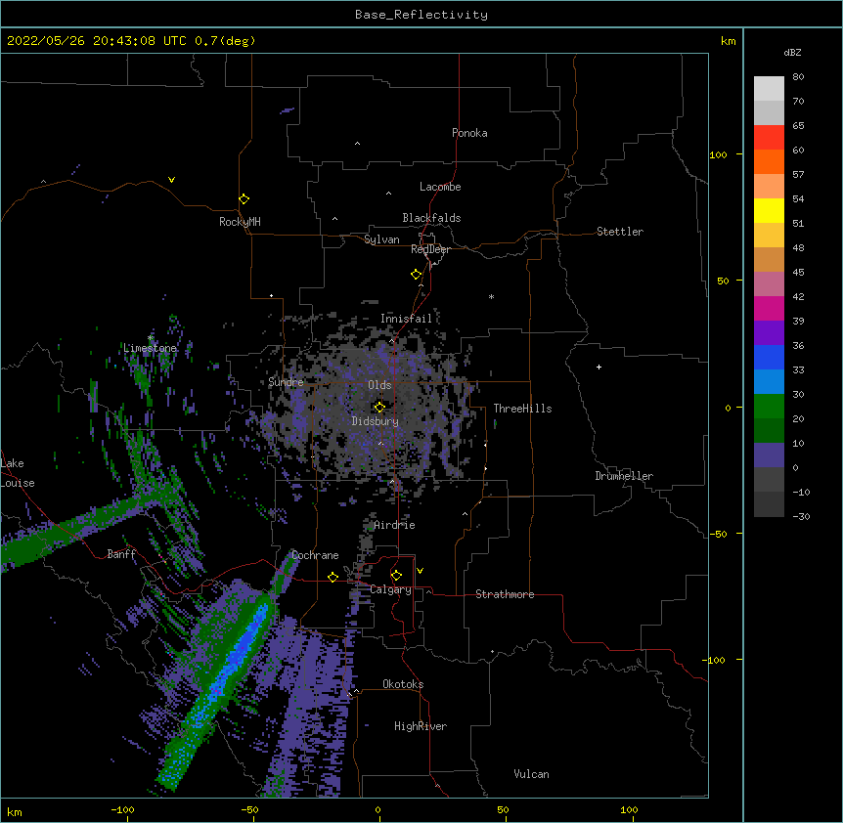Screen dimensions: 843x823
Task: Click the light gray 80 dBZ swatch
Action: [x=769, y=89]
